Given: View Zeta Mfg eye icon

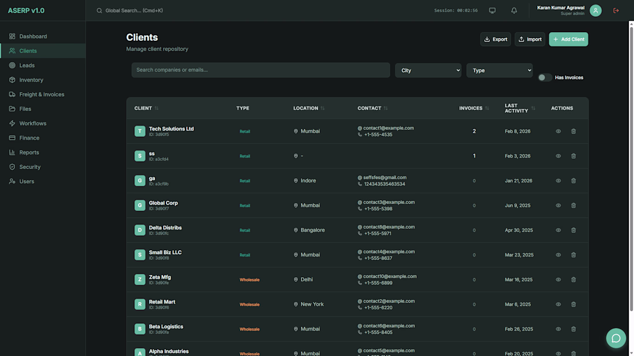Looking at the screenshot, I should 558,280.
